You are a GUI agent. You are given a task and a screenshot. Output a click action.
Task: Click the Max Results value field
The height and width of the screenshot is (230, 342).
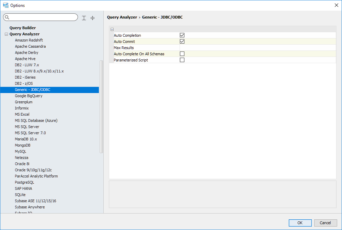(x=258, y=48)
